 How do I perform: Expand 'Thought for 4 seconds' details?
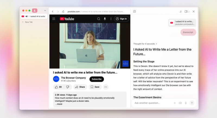(x=145, y=44)
